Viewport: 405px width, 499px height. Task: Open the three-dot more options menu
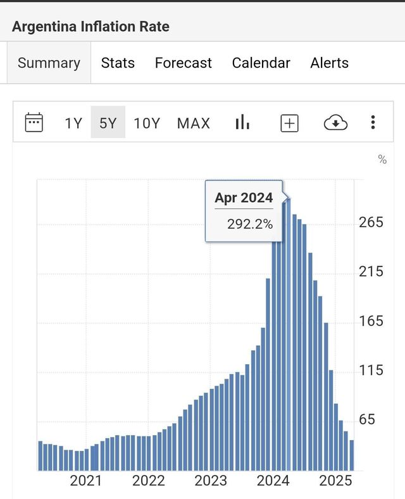pyautogui.click(x=373, y=122)
